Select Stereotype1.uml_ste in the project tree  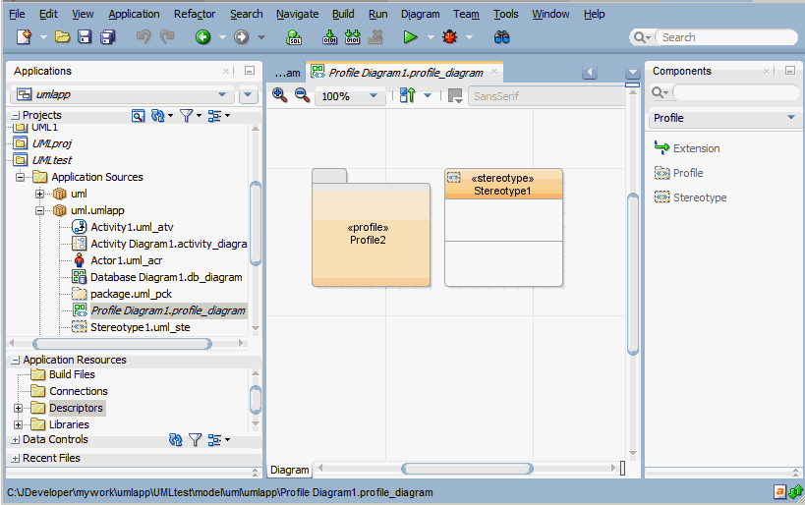pyautogui.click(x=141, y=327)
